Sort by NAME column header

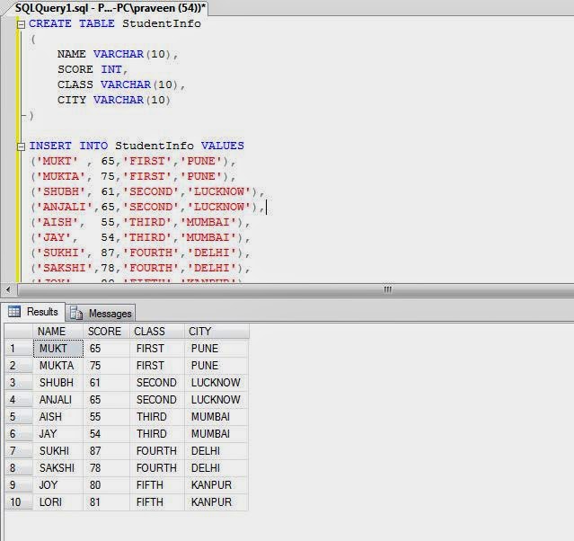tap(57, 332)
